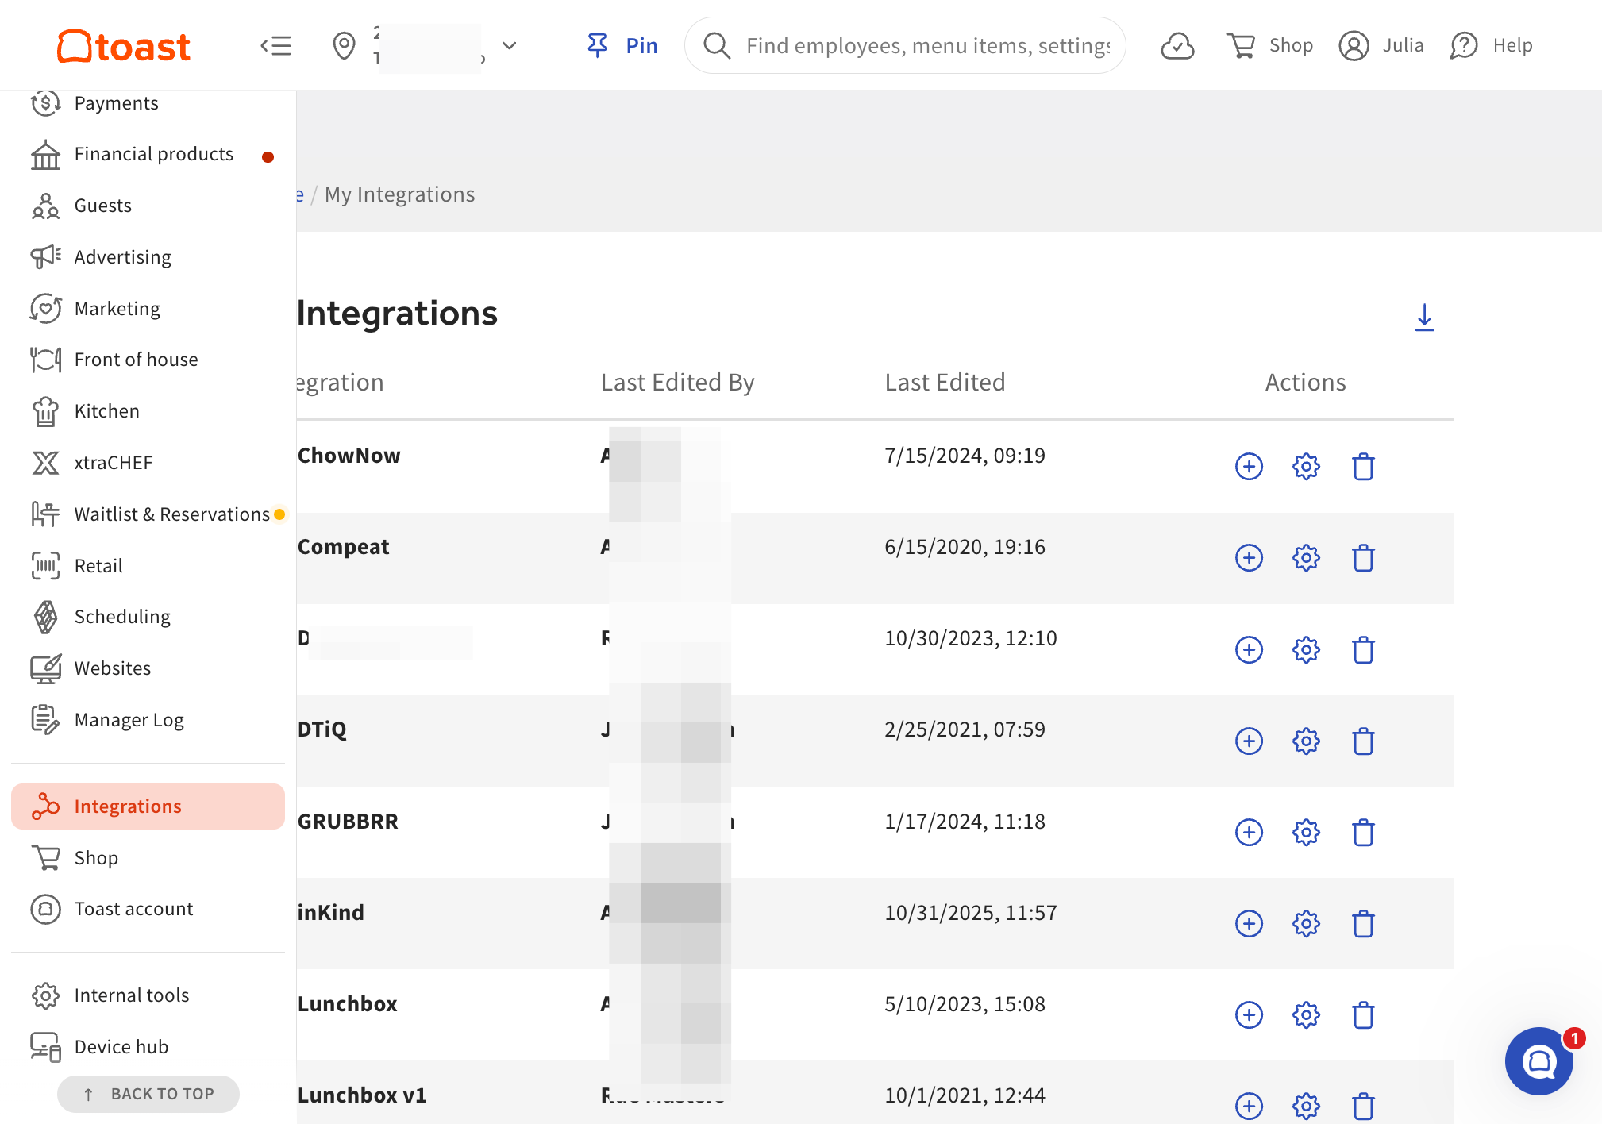This screenshot has width=1602, height=1124.
Task: Open the Julia user profile menu
Action: click(x=1381, y=45)
